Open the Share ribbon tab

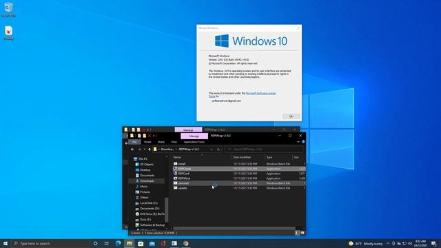click(161, 142)
